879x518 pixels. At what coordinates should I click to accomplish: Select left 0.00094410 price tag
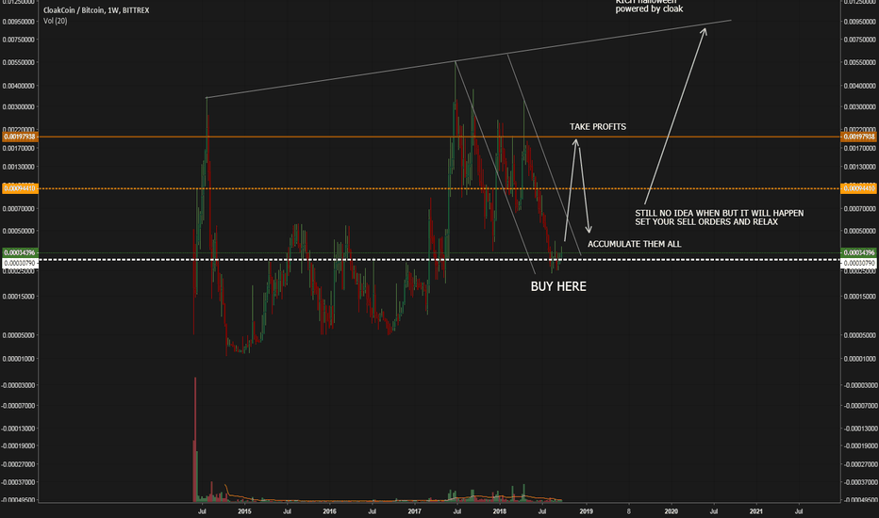point(20,188)
